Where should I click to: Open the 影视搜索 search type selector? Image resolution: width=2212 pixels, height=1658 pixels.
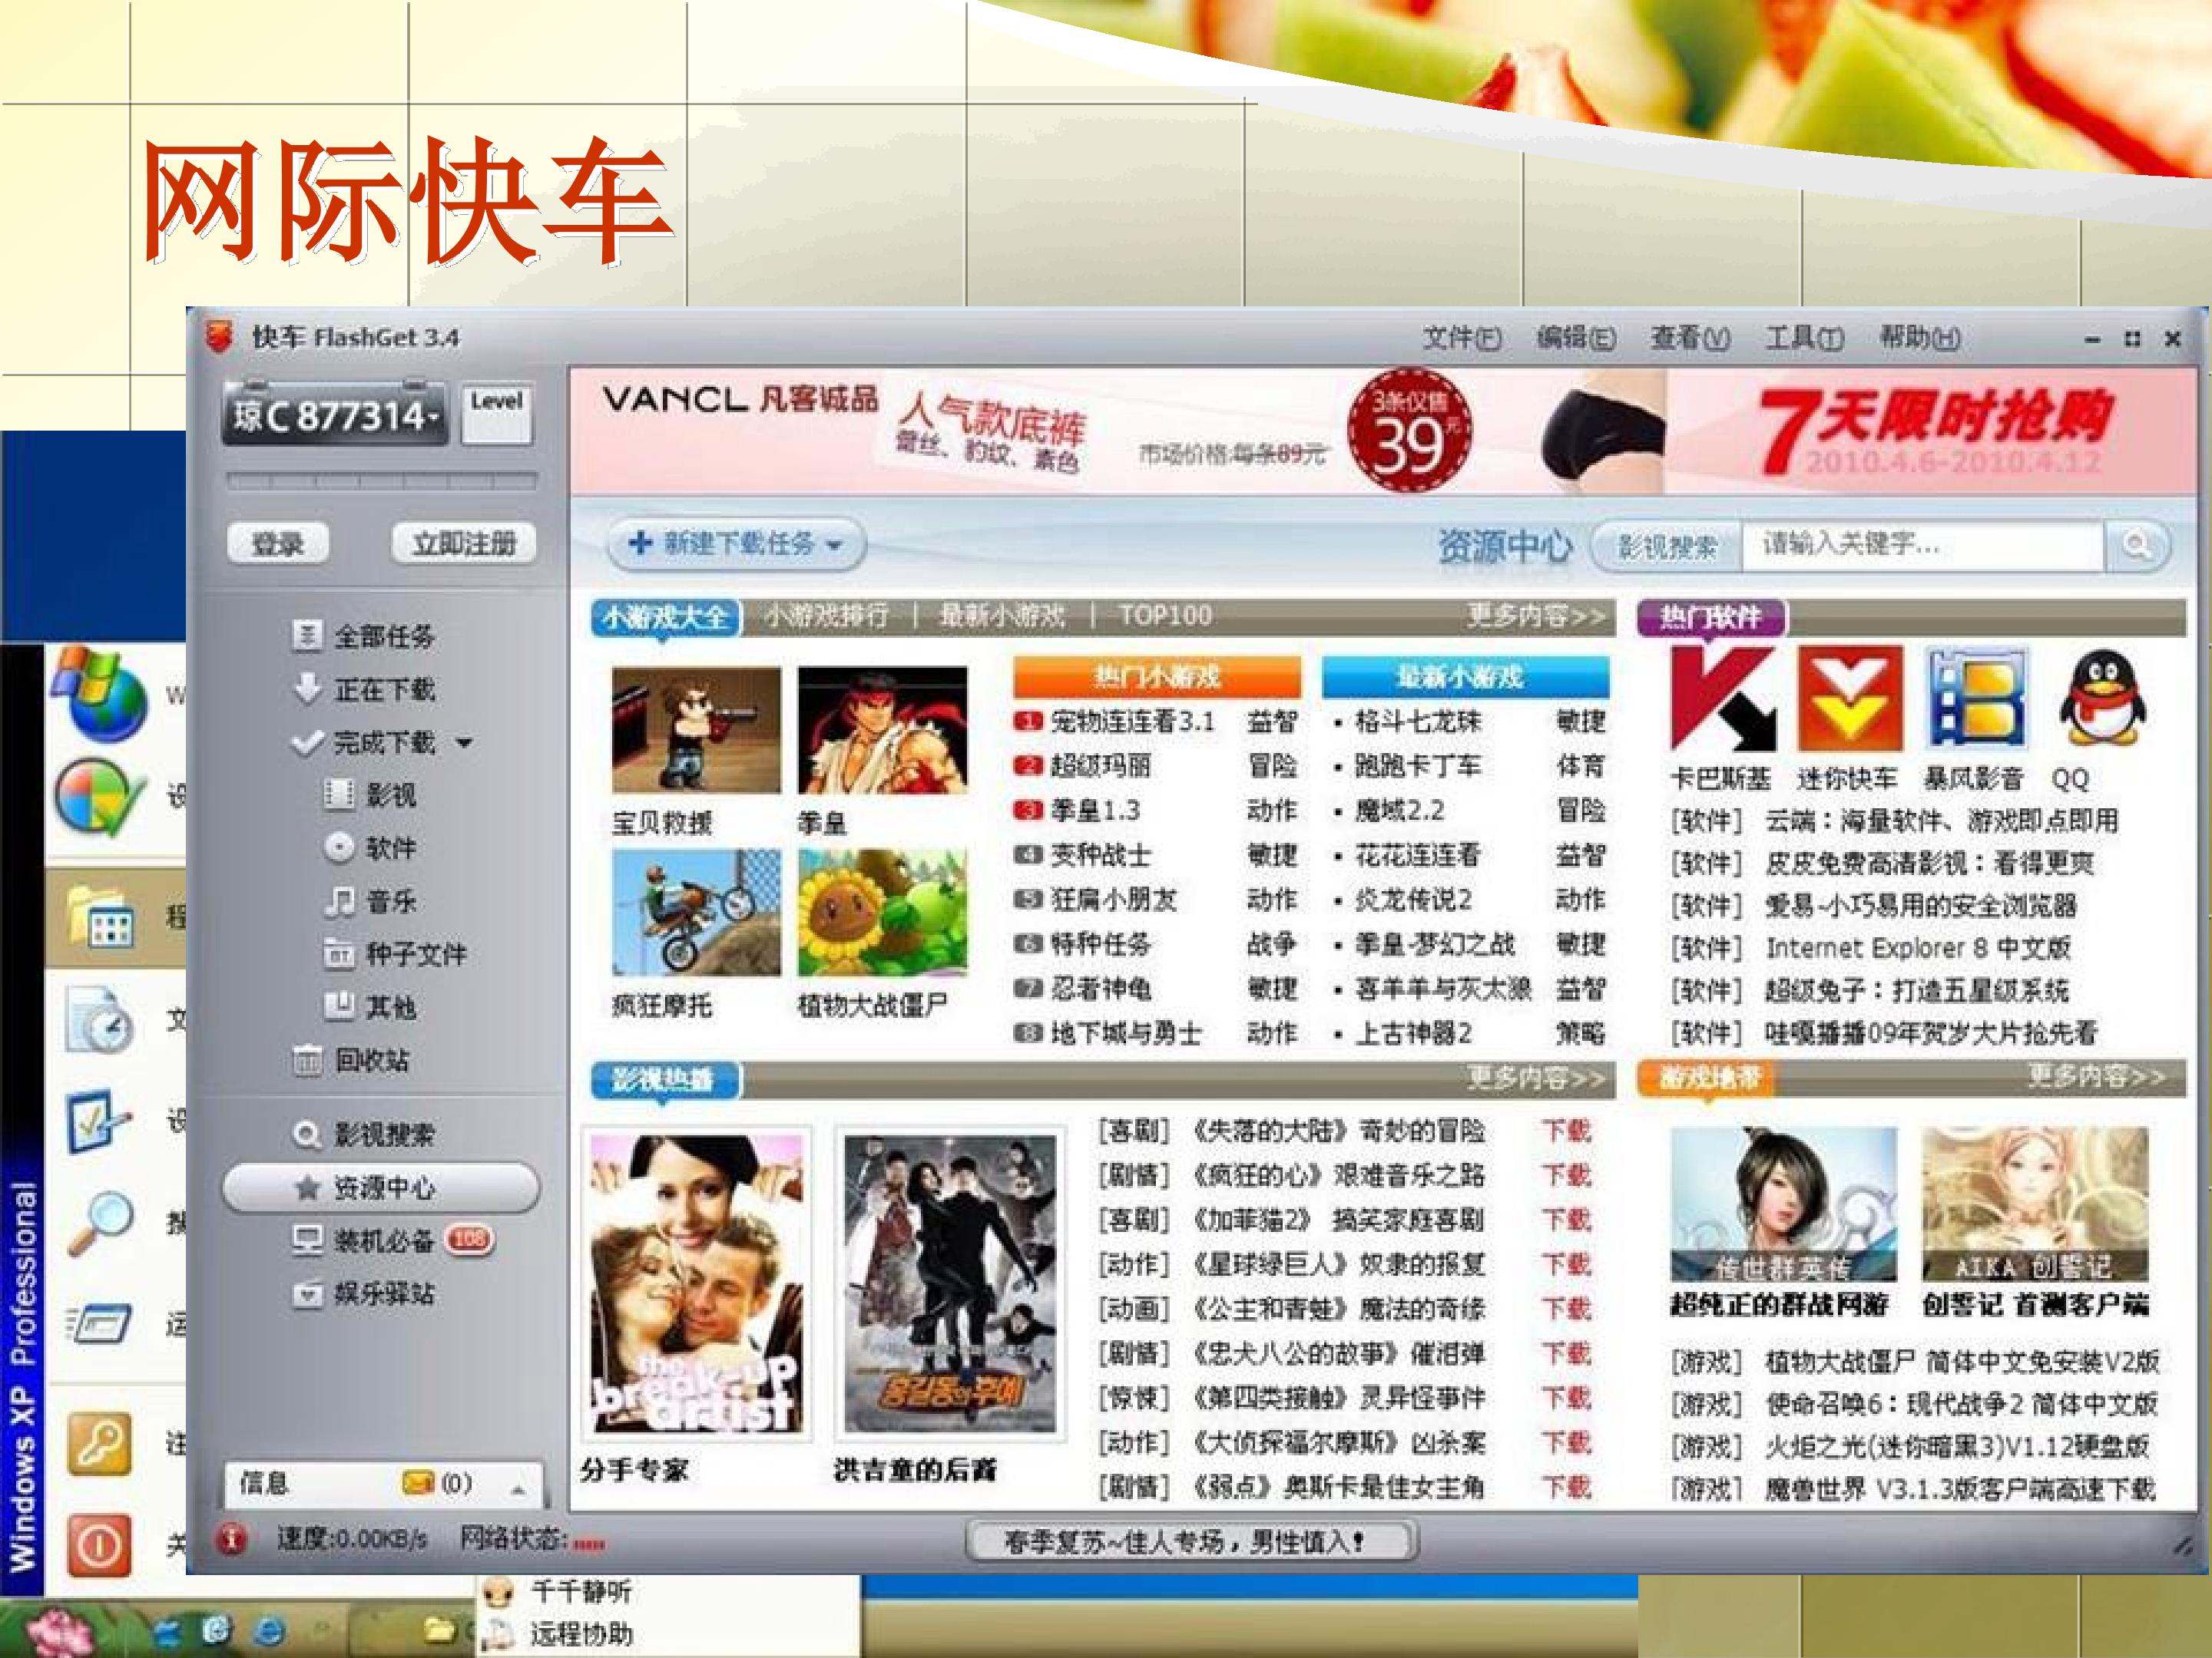click(x=1667, y=546)
